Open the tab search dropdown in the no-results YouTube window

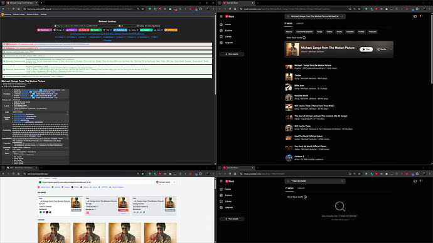(x=220, y=167)
